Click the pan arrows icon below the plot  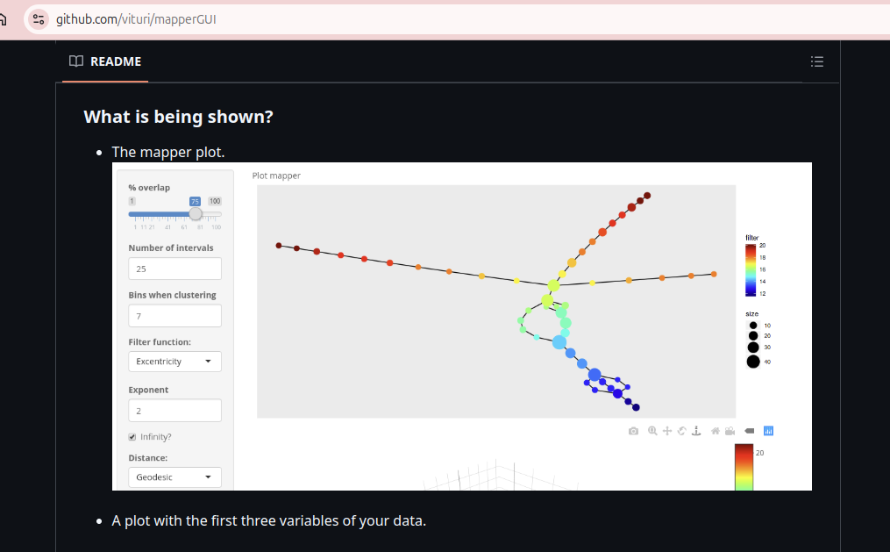coord(667,431)
